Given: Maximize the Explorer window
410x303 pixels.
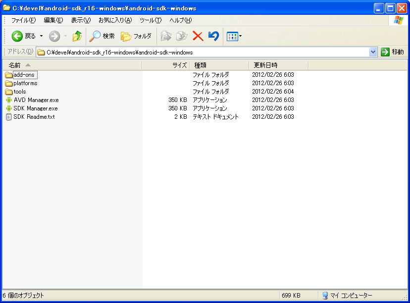Looking at the screenshot, I should click(x=390, y=8).
